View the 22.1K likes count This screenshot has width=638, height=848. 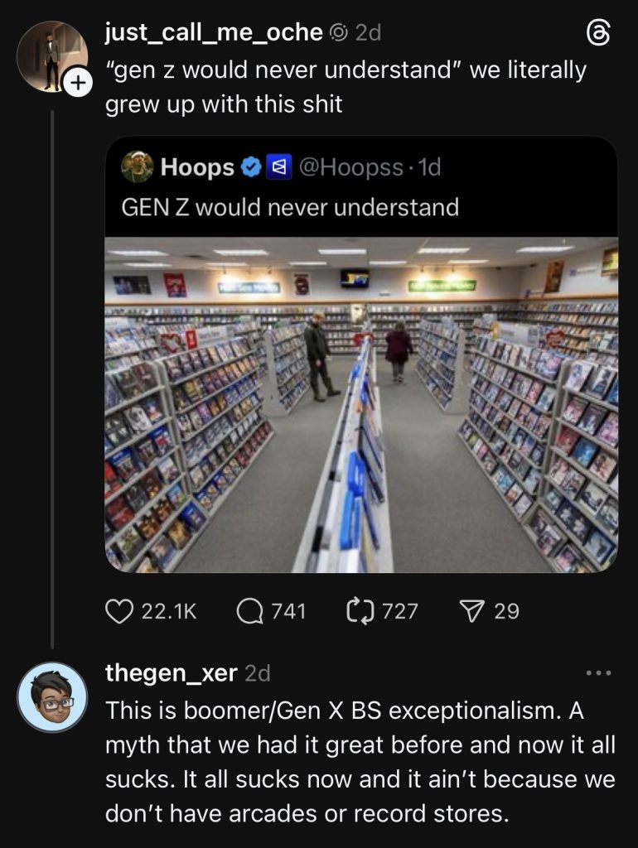coord(169,611)
